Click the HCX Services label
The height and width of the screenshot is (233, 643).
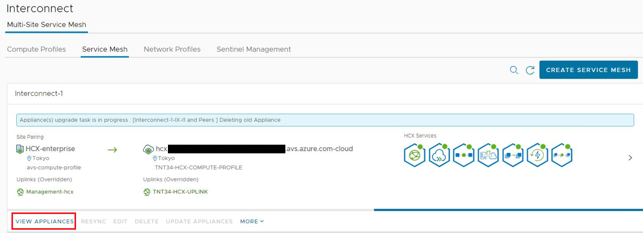coord(420,135)
